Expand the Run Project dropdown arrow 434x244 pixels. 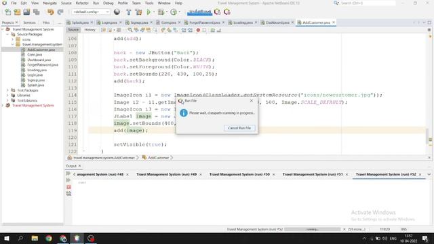point(154,12)
